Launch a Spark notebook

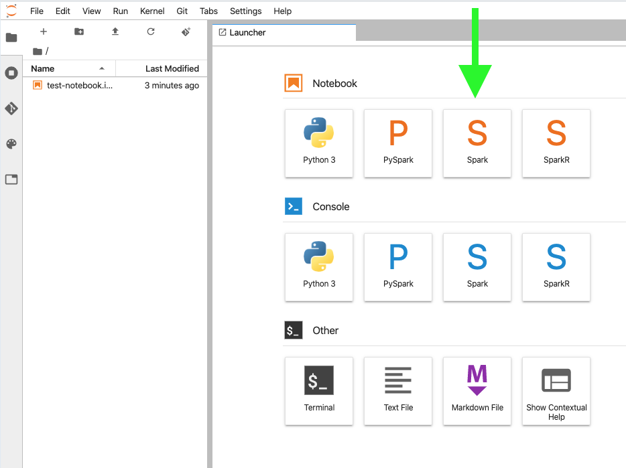(477, 143)
